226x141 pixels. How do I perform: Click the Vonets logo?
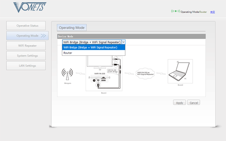[x=30, y=7]
